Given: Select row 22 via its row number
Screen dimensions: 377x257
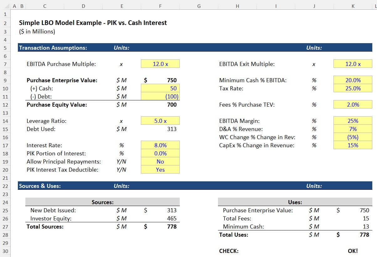Looking at the screenshot, I should click(x=5, y=186).
